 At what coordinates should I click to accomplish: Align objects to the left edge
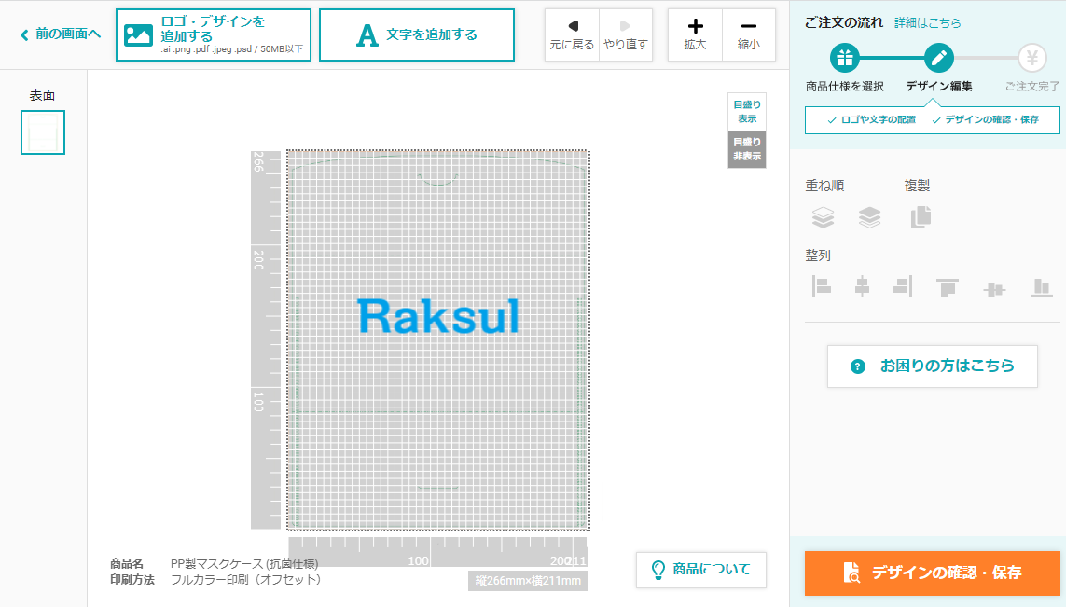pyautogui.click(x=822, y=287)
